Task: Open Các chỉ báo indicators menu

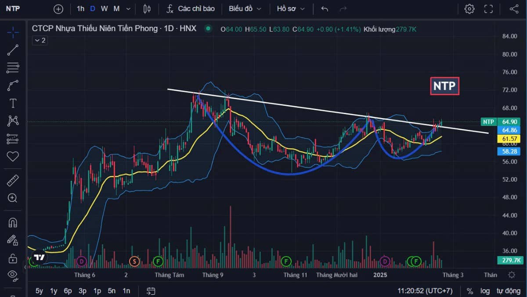Action: pos(191,9)
